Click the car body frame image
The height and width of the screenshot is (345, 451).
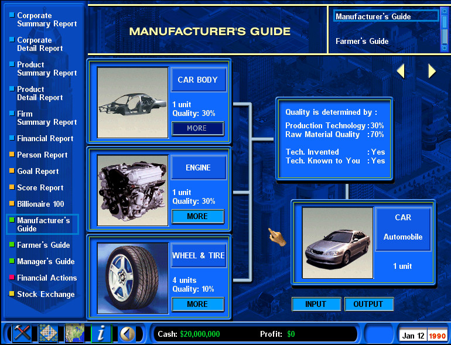(132, 103)
